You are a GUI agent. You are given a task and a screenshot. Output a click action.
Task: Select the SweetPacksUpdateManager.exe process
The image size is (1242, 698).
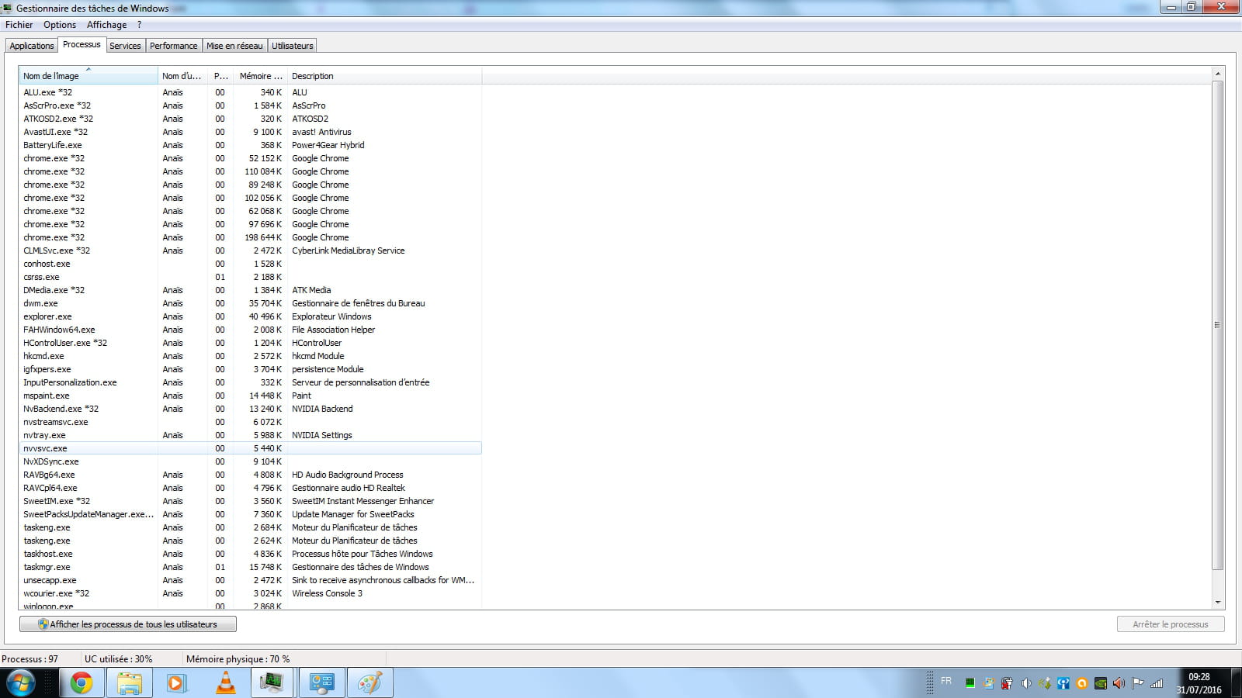tap(250, 514)
